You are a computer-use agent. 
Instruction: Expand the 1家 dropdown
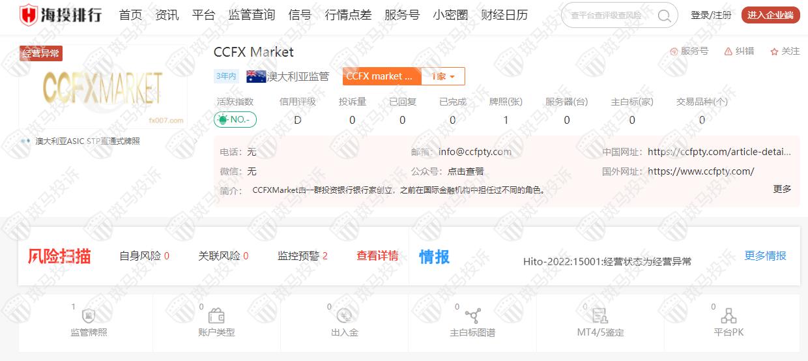pyautogui.click(x=443, y=76)
